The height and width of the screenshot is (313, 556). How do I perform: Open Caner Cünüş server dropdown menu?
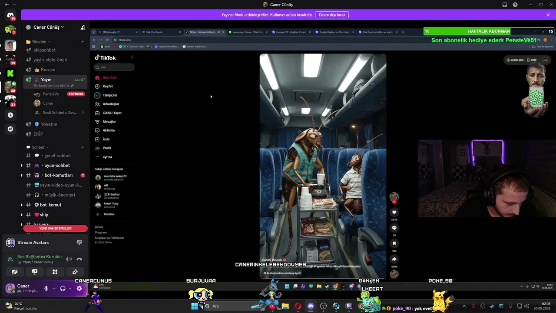pos(48,27)
